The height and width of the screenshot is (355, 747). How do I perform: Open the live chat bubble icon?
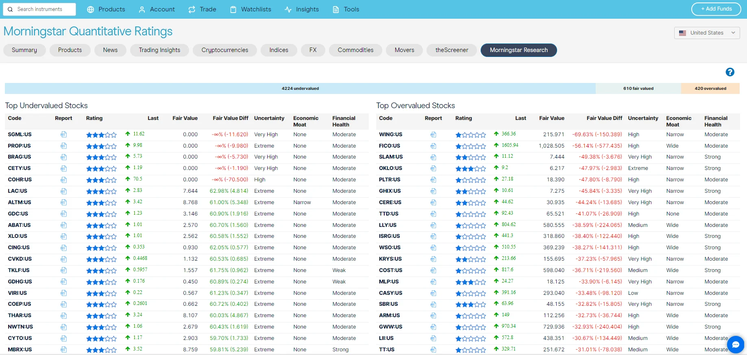pyautogui.click(x=735, y=344)
